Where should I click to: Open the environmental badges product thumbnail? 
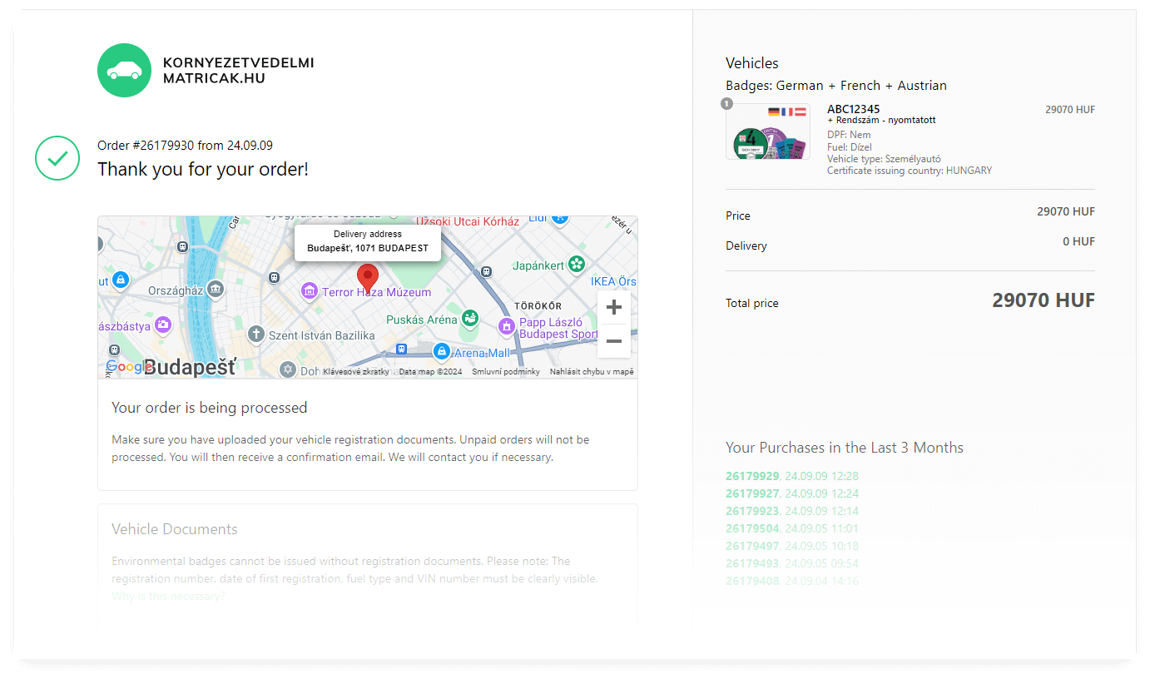click(767, 131)
